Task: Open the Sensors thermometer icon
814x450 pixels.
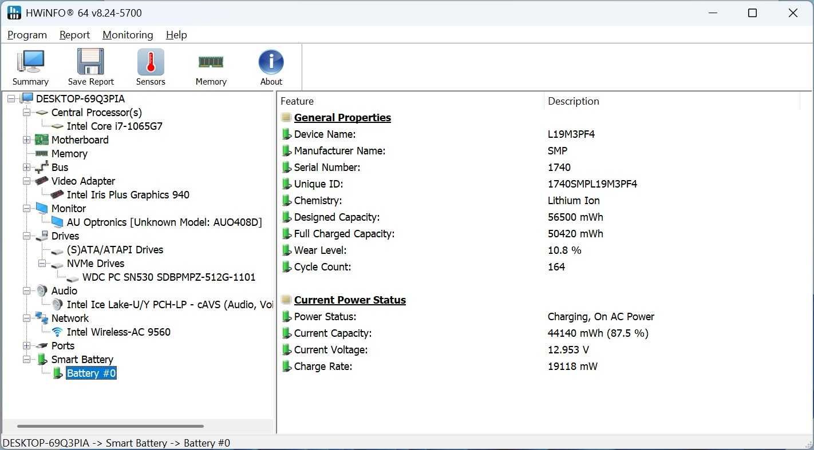Action: (151, 62)
